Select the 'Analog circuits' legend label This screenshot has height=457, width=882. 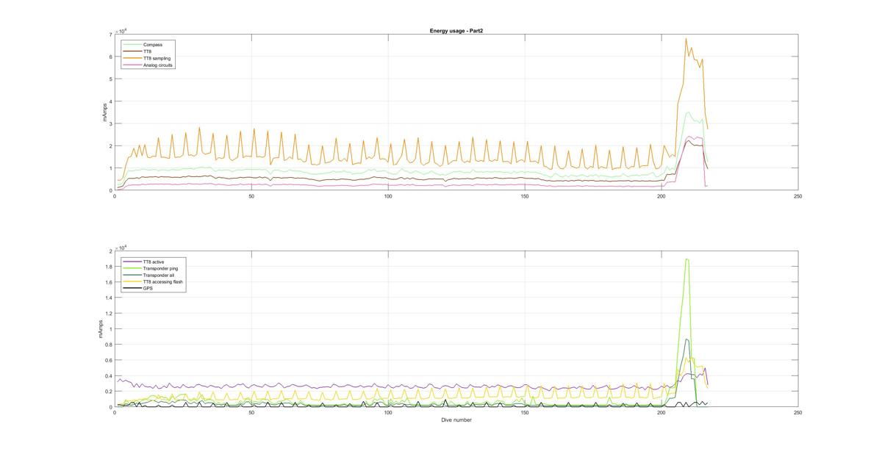pyautogui.click(x=158, y=65)
